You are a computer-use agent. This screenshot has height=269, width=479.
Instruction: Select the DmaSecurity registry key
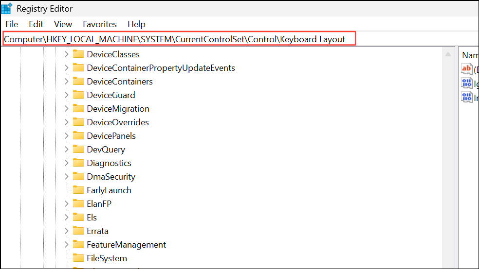coord(111,177)
